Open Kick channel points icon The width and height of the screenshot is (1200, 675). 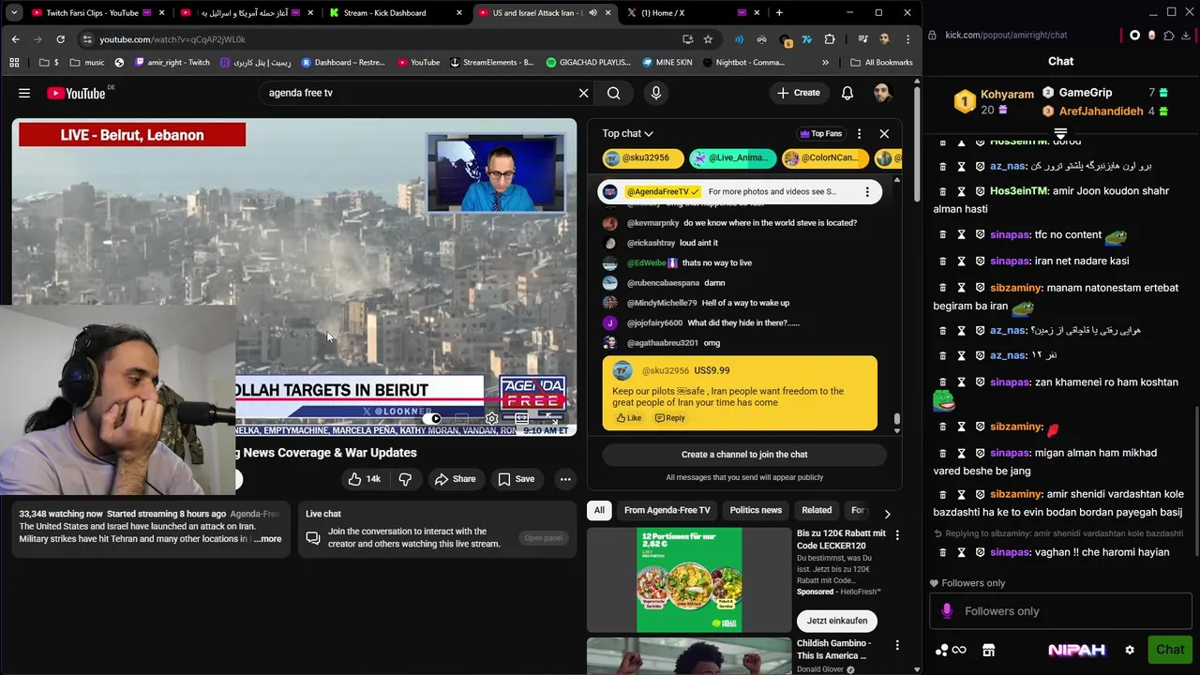tap(951, 650)
